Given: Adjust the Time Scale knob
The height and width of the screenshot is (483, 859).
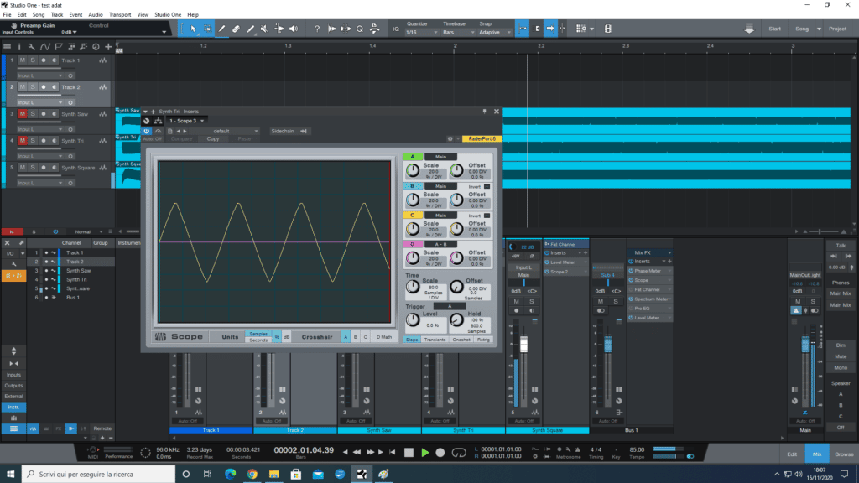Looking at the screenshot, I should 413,287.
